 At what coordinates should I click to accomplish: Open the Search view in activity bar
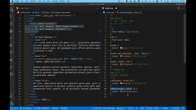coord(11,38)
